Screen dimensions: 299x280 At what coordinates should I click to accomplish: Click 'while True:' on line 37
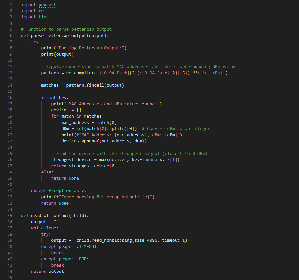pos(45,228)
